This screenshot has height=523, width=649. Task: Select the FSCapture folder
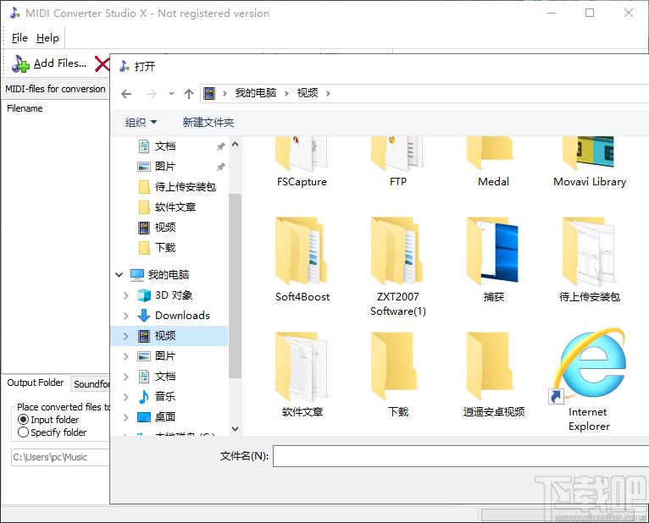(x=302, y=162)
